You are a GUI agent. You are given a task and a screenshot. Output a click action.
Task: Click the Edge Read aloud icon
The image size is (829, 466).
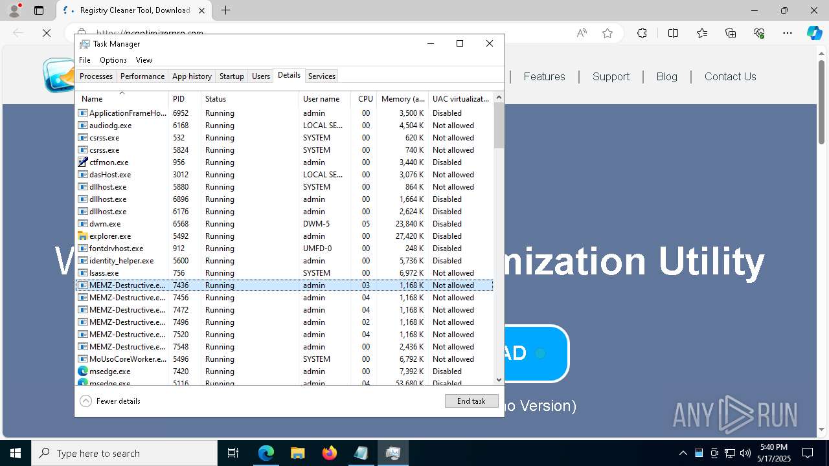click(582, 33)
